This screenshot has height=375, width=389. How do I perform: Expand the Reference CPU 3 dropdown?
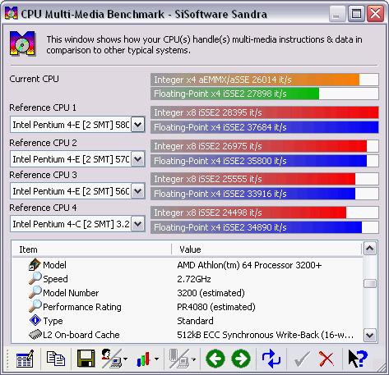pos(137,190)
